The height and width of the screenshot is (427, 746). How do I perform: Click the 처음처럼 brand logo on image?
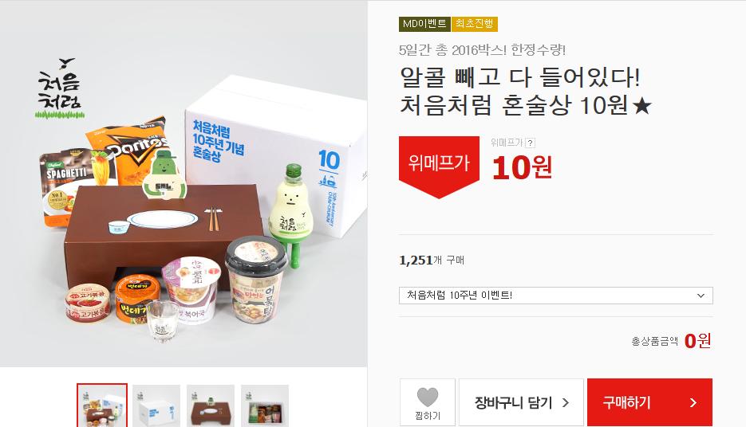[x=60, y=88]
